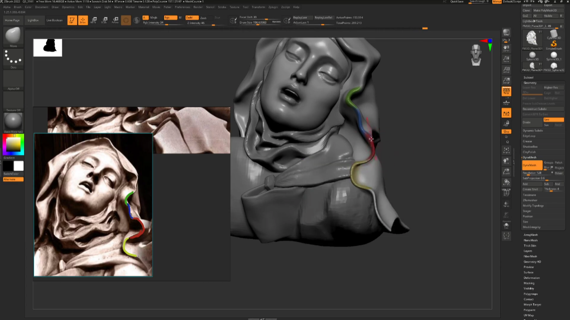Adjust the DynaMesh Resolution slider

(538, 173)
